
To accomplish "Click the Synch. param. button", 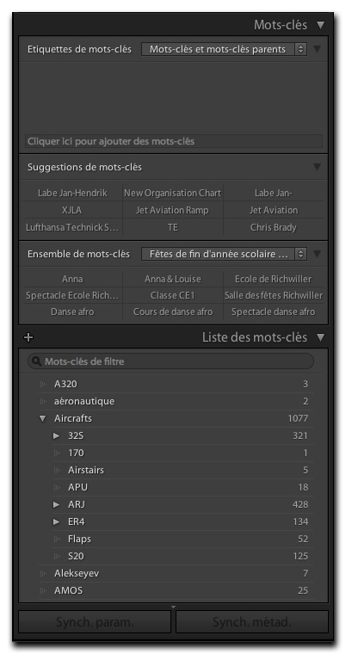I will coord(95,622).
